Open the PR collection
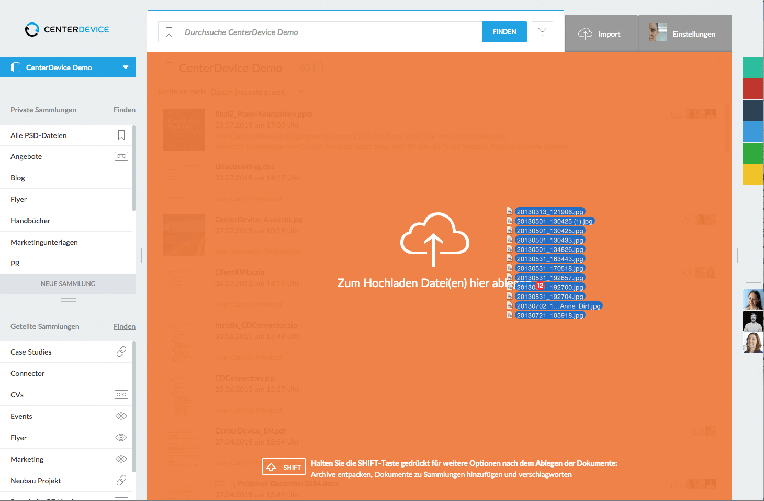This screenshot has height=501, width=764. (x=66, y=264)
